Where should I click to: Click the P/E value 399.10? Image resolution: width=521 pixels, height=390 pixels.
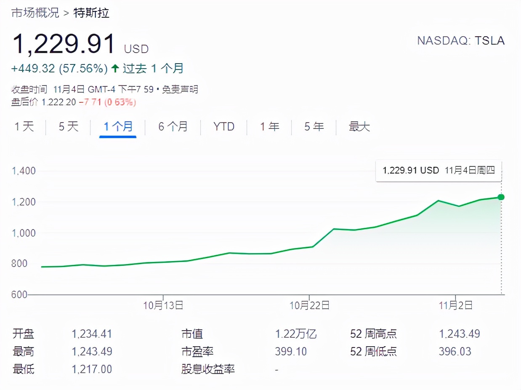[x=291, y=352]
